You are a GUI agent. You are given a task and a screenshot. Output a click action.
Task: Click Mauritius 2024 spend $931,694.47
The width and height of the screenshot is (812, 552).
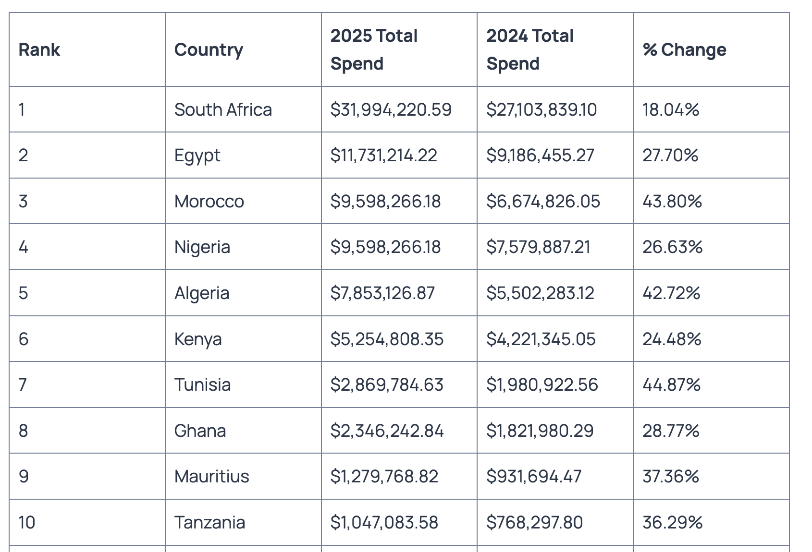coord(534,477)
